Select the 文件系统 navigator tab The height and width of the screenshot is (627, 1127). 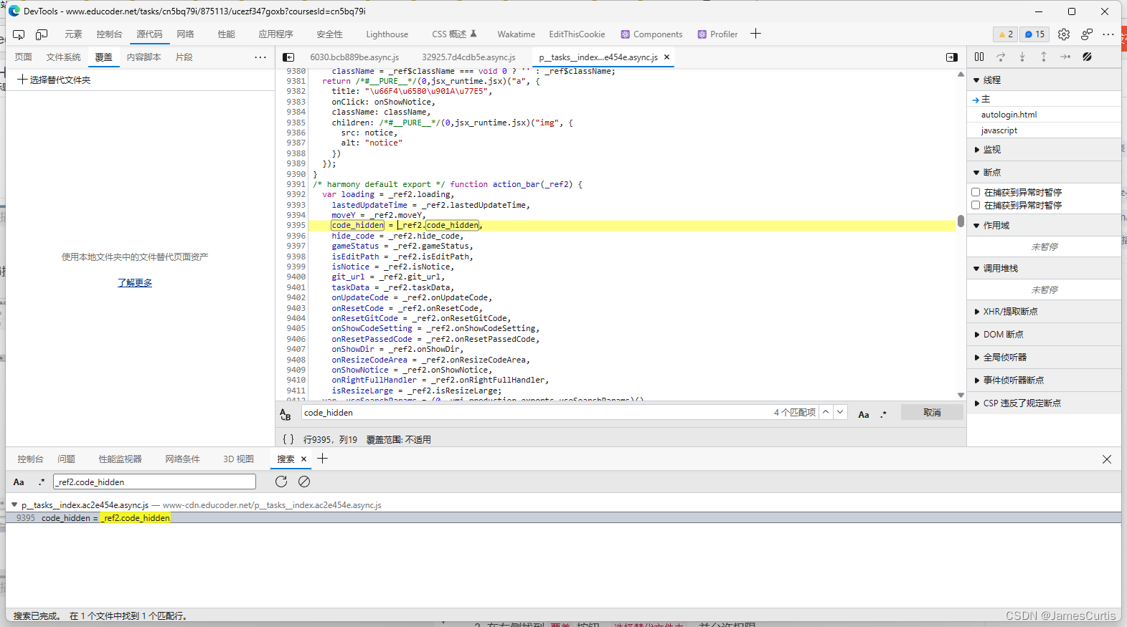pyautogui.click(x=63, y=57)
